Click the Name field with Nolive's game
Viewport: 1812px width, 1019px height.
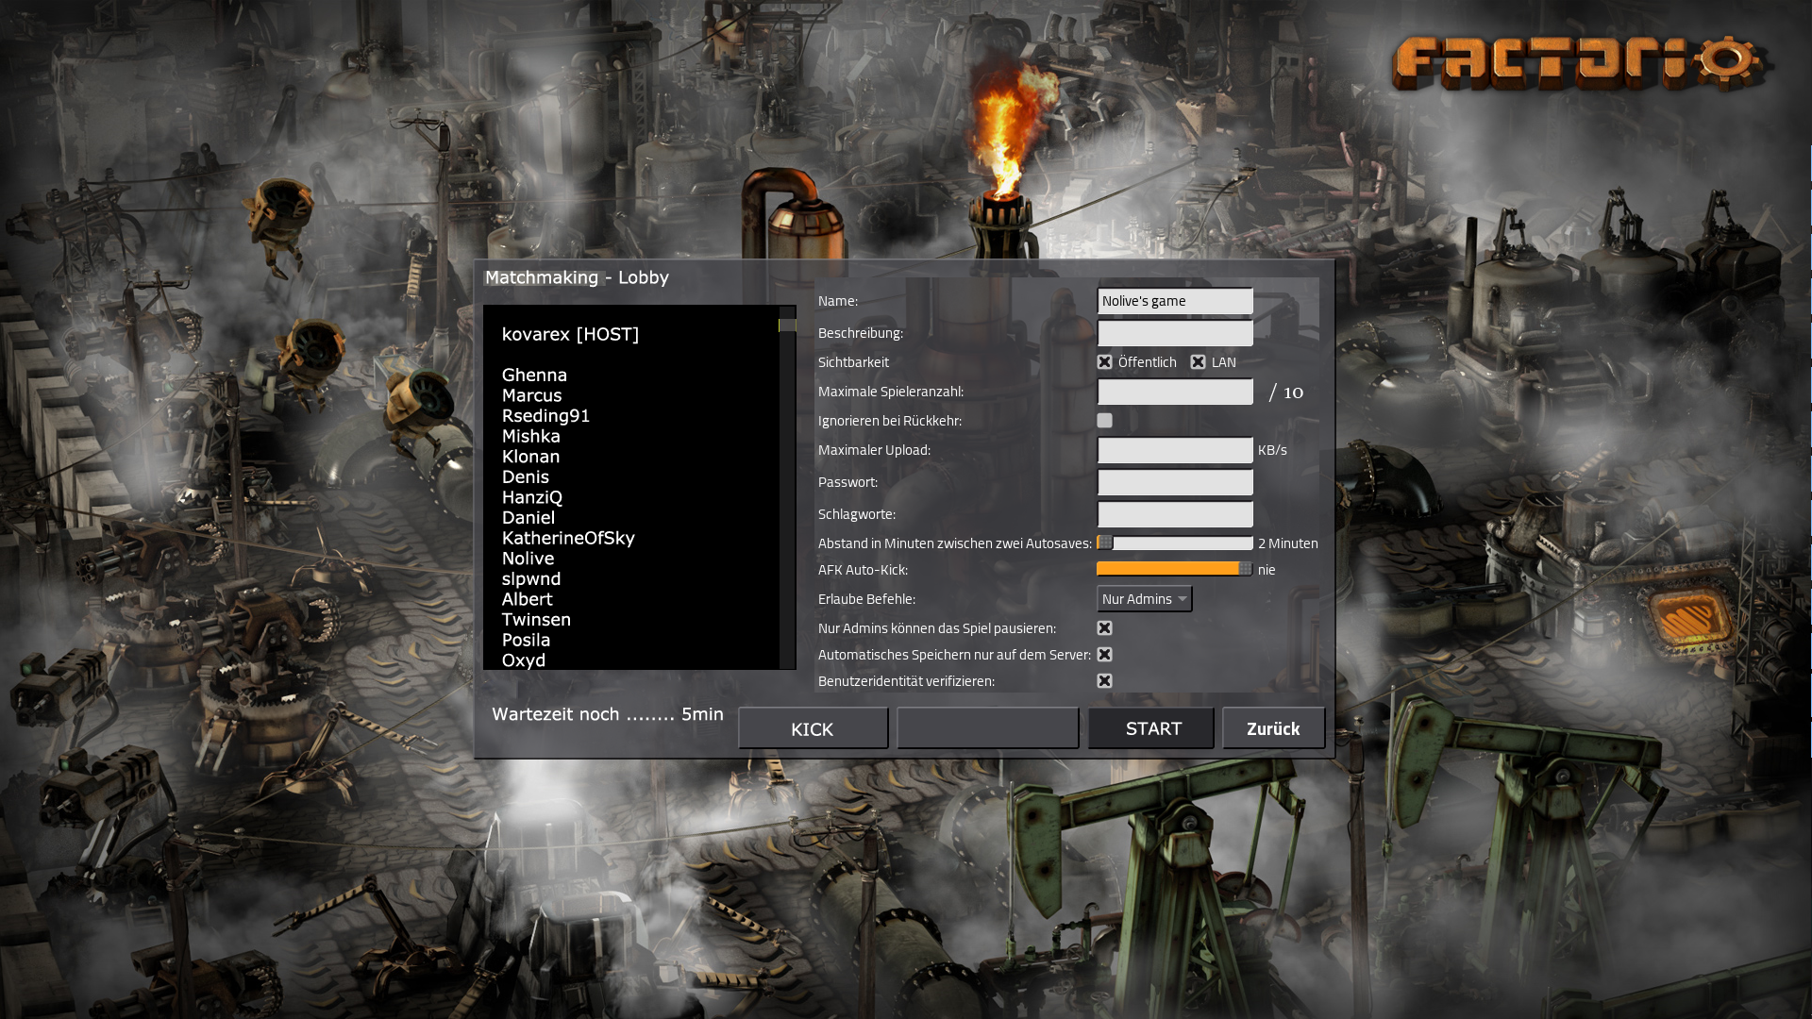(x=1175, y=301)
